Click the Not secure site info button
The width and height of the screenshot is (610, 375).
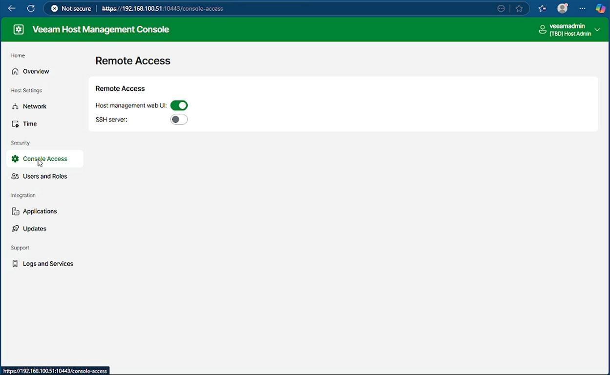pos(71,8)
